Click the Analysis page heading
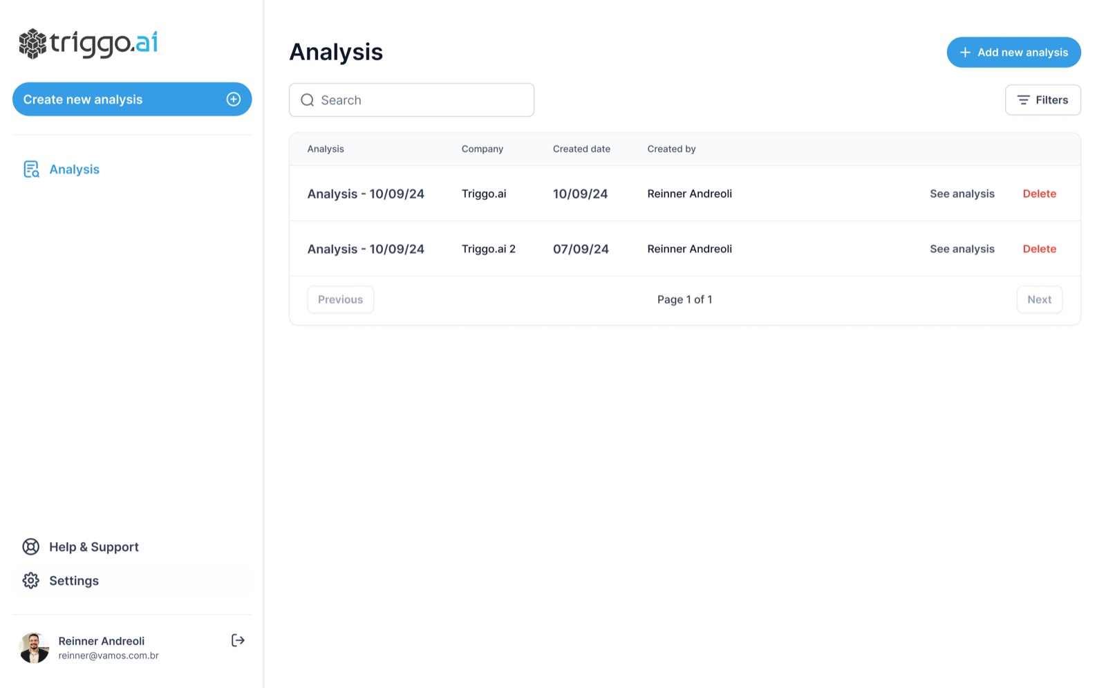This screenshot has width=1106, height=688. pos(336,53)
